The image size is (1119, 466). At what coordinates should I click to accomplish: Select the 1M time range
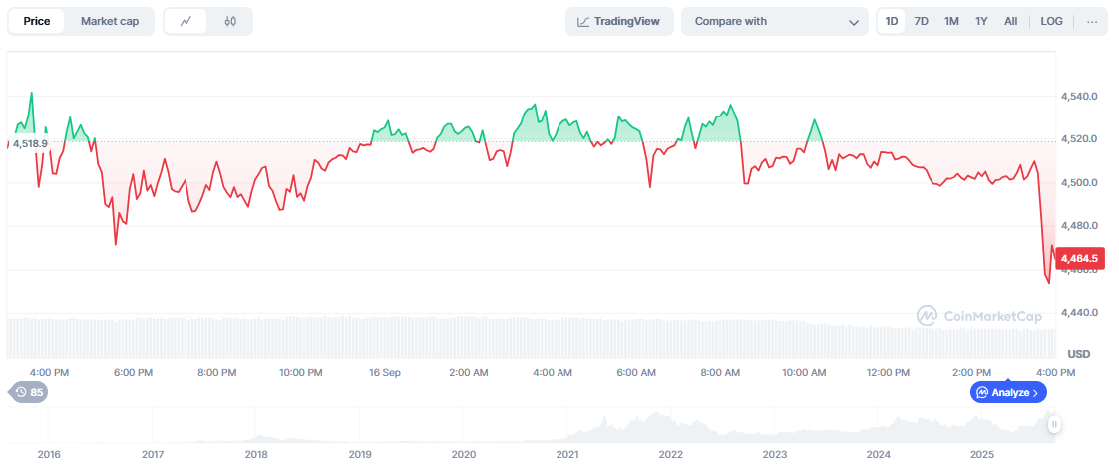pos(951,21)
